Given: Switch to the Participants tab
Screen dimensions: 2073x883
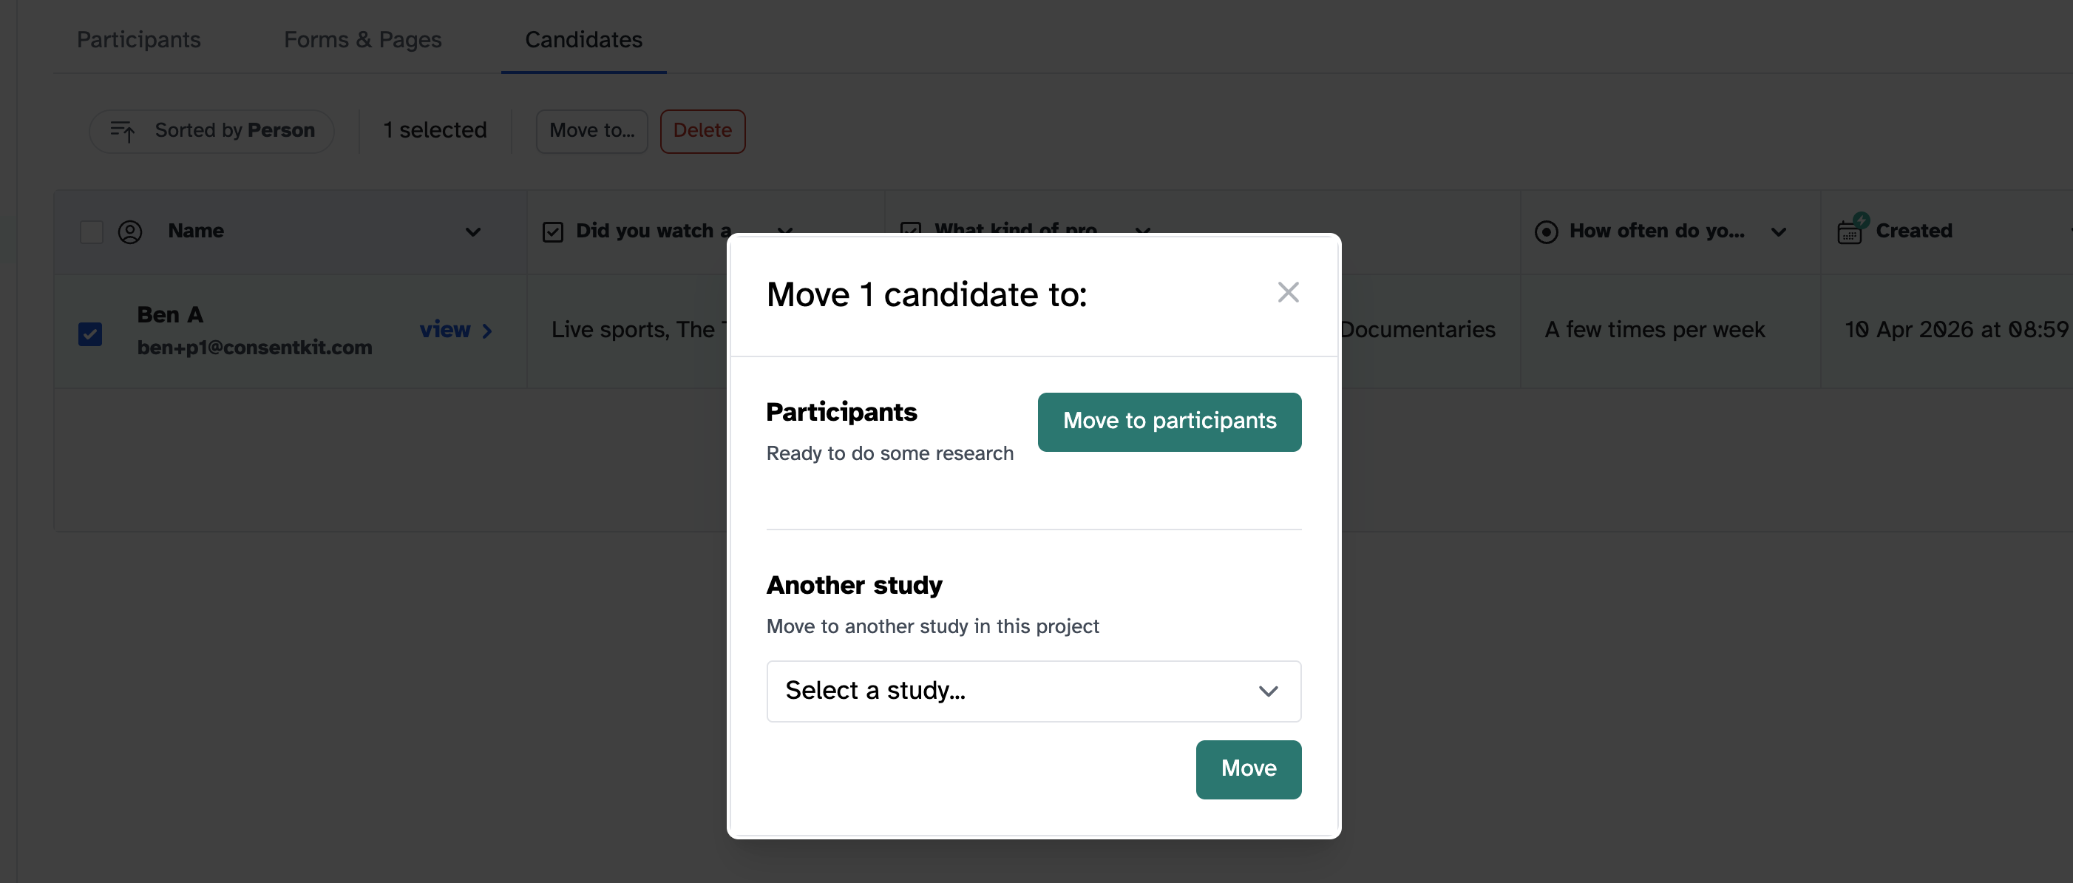Looking at the screenshot, I should 138,38.
